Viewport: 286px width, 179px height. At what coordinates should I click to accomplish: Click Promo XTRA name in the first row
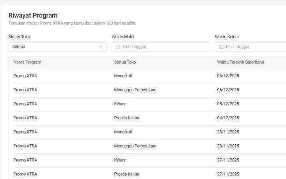[x=25, y=76]
